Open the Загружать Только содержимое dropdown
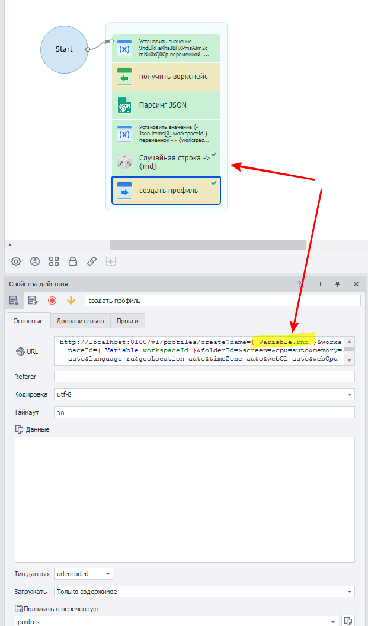Screen dimensions: 368x626 tap(204, 592)
